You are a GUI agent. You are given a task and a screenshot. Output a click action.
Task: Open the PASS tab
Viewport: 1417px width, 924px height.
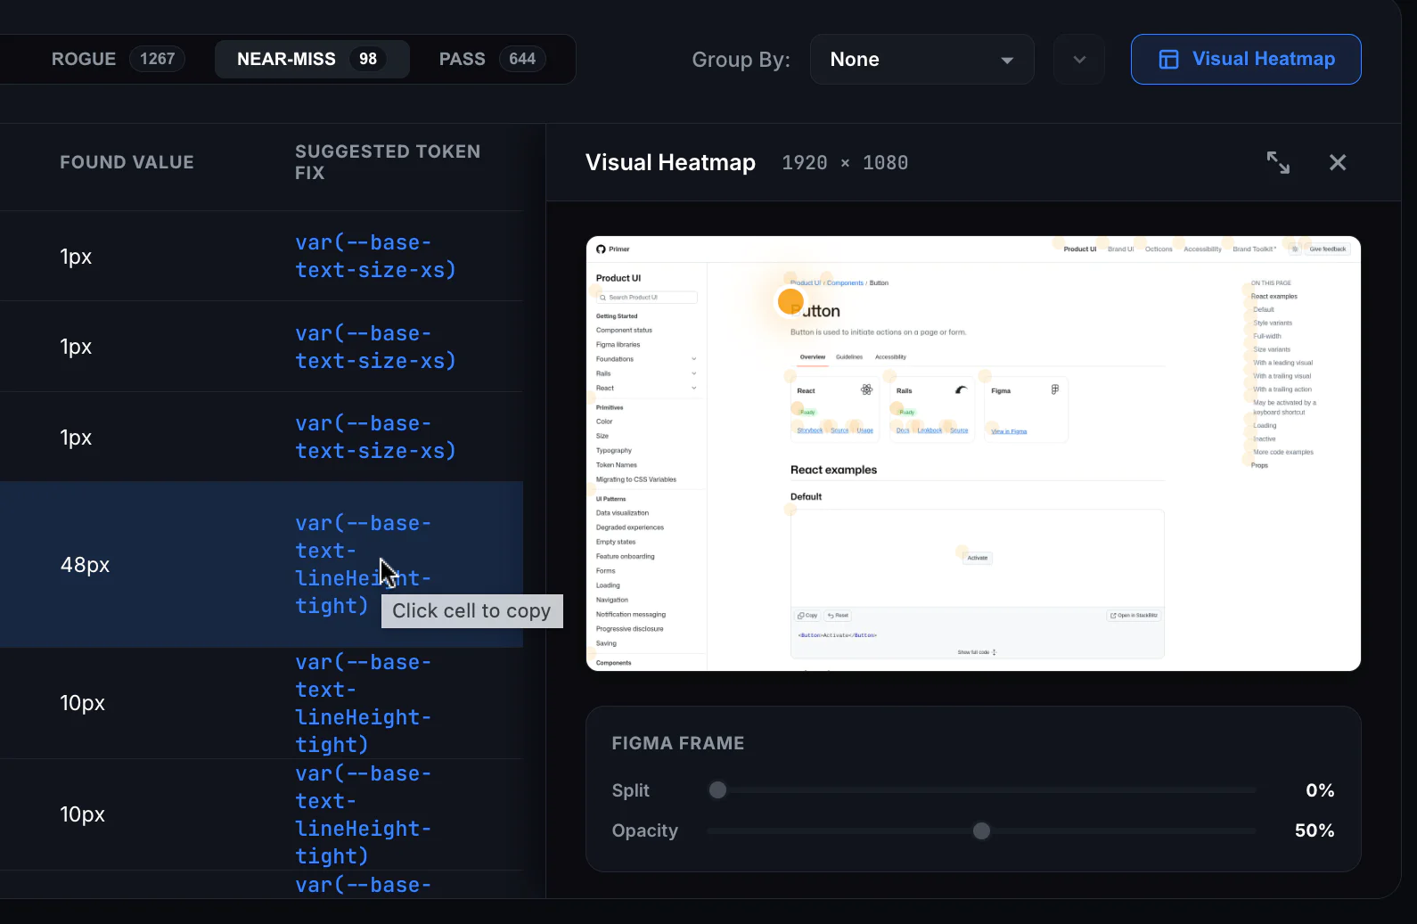492,59
